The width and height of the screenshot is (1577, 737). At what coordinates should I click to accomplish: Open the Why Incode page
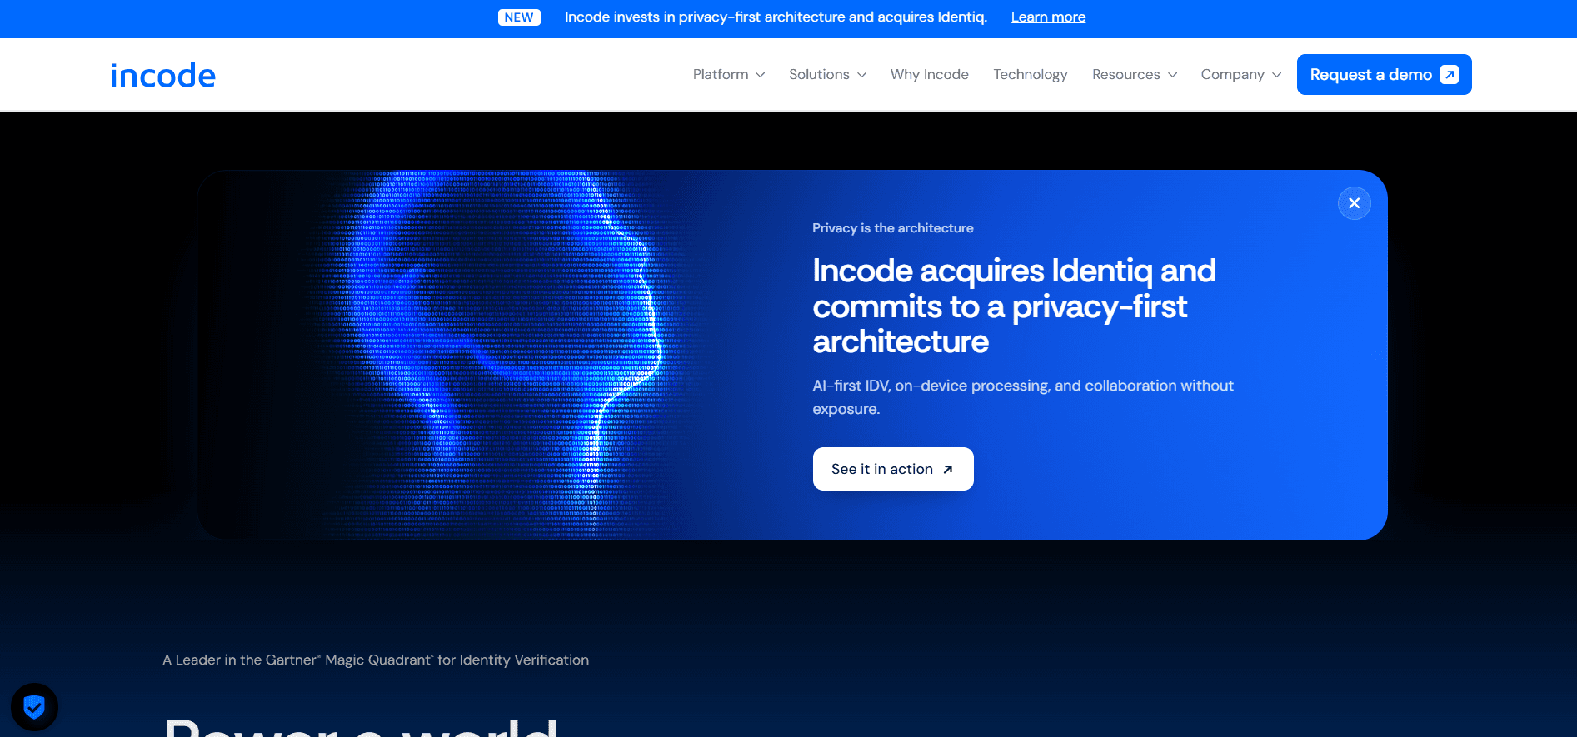click(x=930, y=75)
